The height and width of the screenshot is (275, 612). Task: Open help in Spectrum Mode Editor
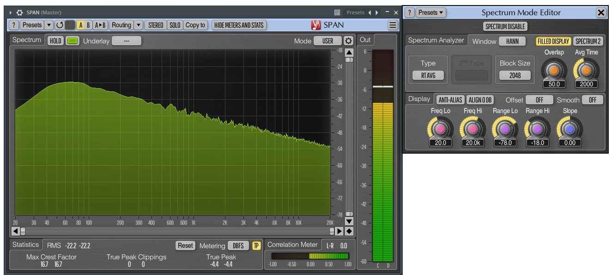(410, 12)
